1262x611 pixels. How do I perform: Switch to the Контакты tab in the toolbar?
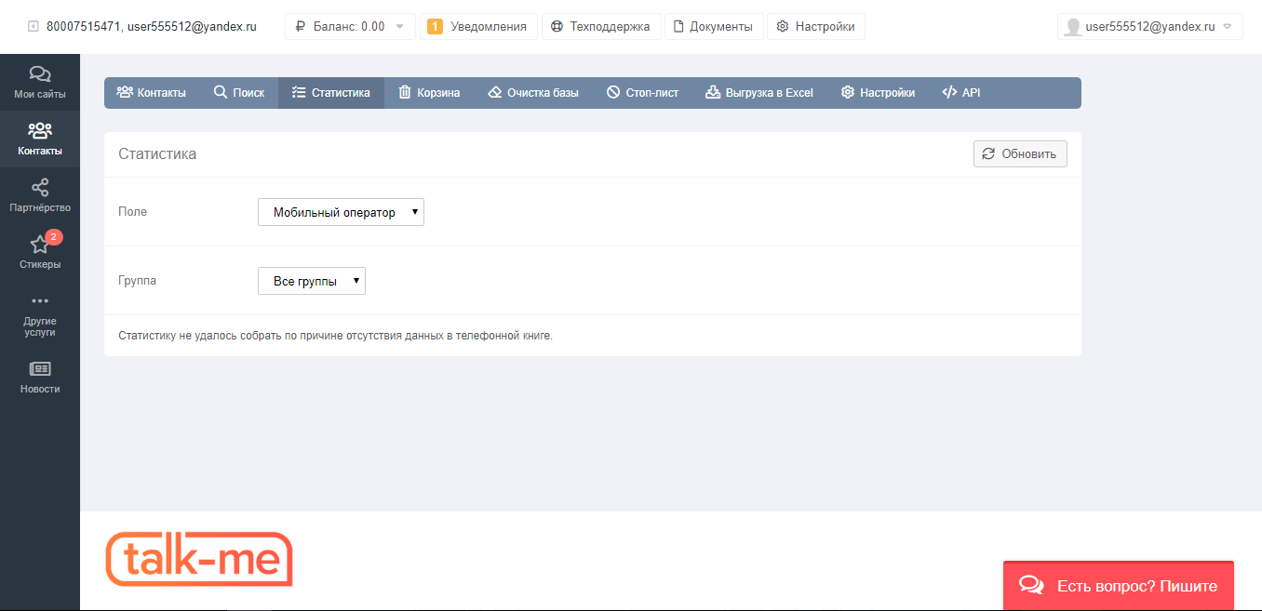(151, 93)
